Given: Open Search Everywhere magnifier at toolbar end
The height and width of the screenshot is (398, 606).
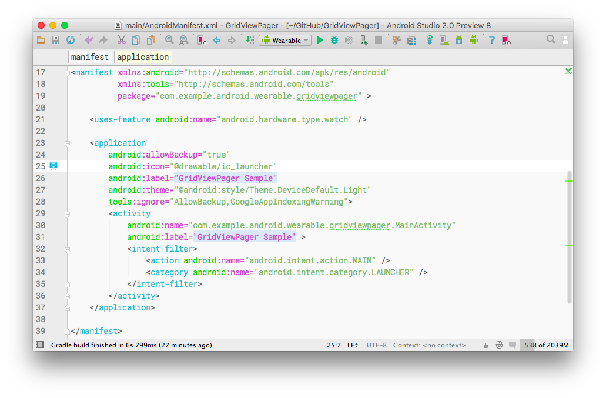Looking at the screenshot, I should tap(551, 39).
